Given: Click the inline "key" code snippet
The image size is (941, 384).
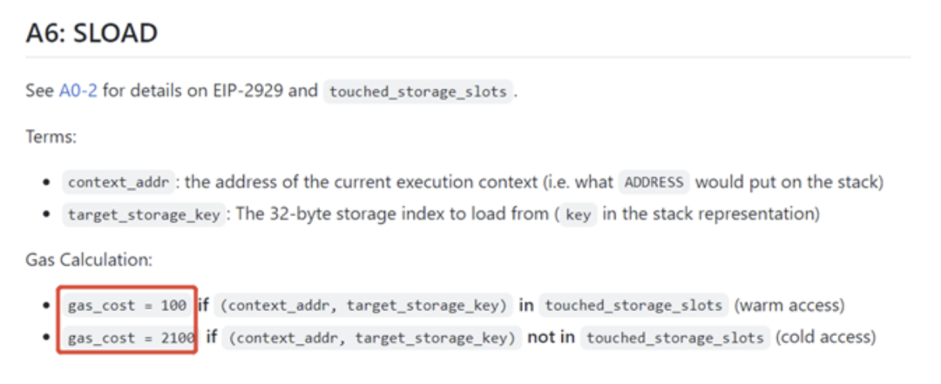Looking at the screenshot, I should pos(578,214).
